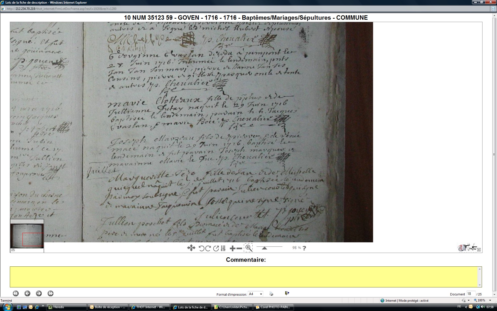Screen dimensions: 497x311
Task: Open image adjustment sliders tool
Action: [223, 248]
